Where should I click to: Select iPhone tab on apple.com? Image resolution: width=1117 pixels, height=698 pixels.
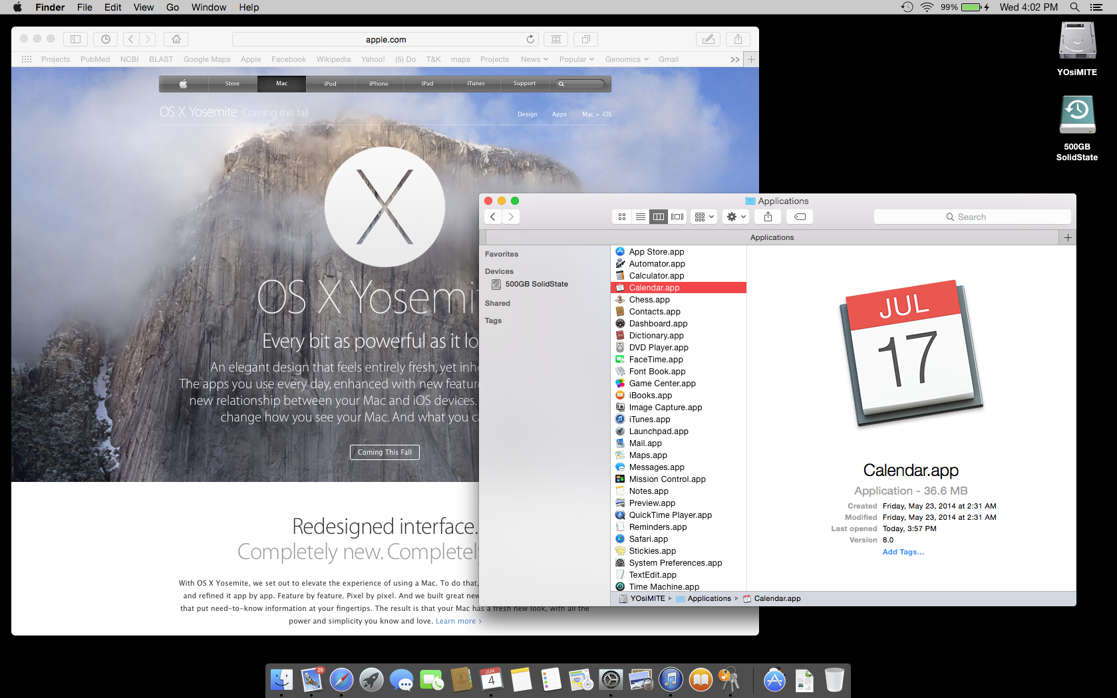click(379, 84)
